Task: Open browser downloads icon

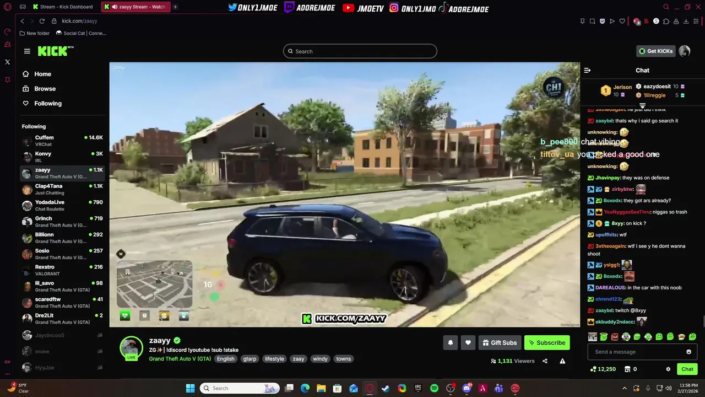Action: [x=686, y=21]
